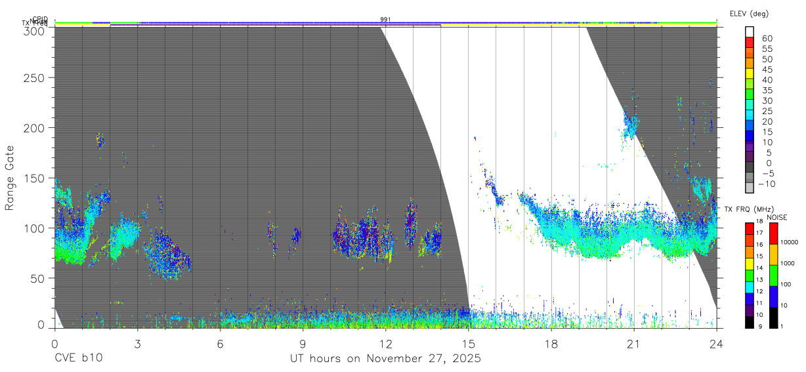Click the 14 label on the TX FRQ scale
Screen dimensions: 806x372
point(759,268)
